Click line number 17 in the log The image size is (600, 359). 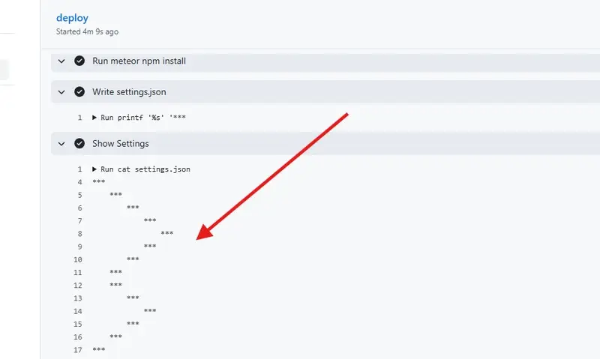(78, 350)
